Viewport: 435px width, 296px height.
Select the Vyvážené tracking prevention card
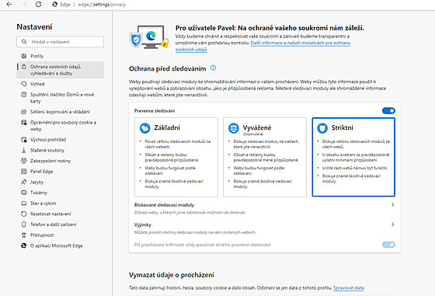pyautogui.click(x=265, y=157)
